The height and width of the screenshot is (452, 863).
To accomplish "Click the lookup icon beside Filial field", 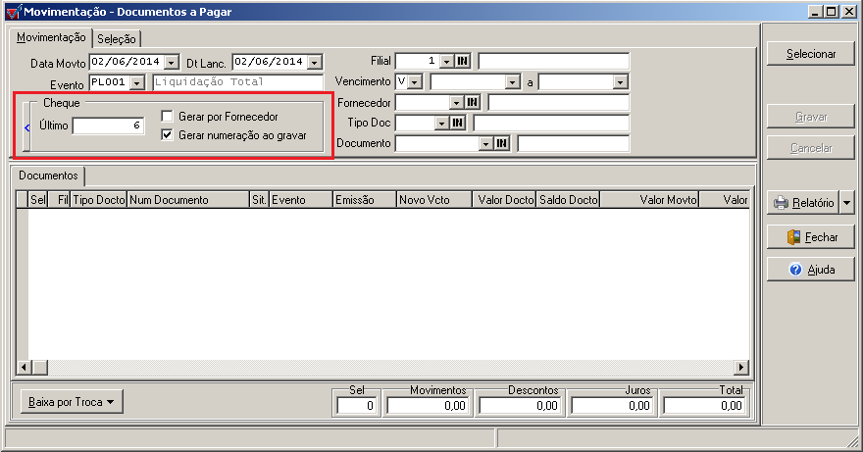I will [463, 61].
